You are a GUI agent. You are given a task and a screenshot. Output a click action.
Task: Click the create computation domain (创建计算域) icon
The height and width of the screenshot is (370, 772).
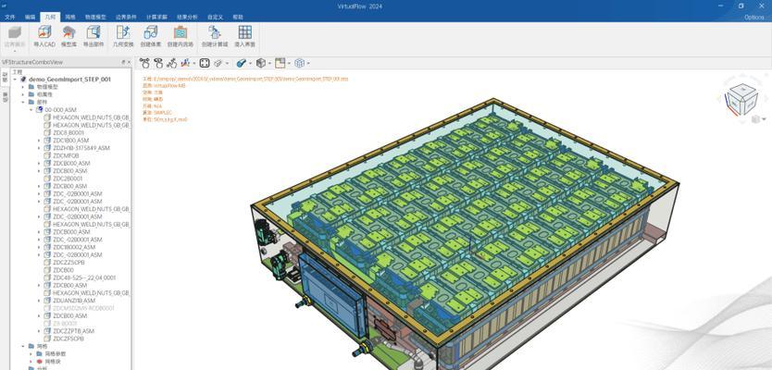tap(215, 32)
